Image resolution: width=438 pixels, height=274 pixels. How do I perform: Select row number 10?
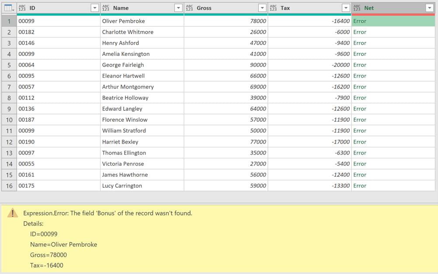(9, 120)
